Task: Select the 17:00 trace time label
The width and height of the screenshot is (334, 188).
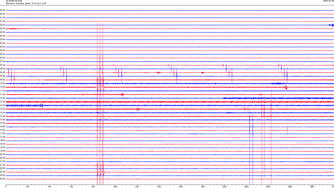Action: coord(2,134)
